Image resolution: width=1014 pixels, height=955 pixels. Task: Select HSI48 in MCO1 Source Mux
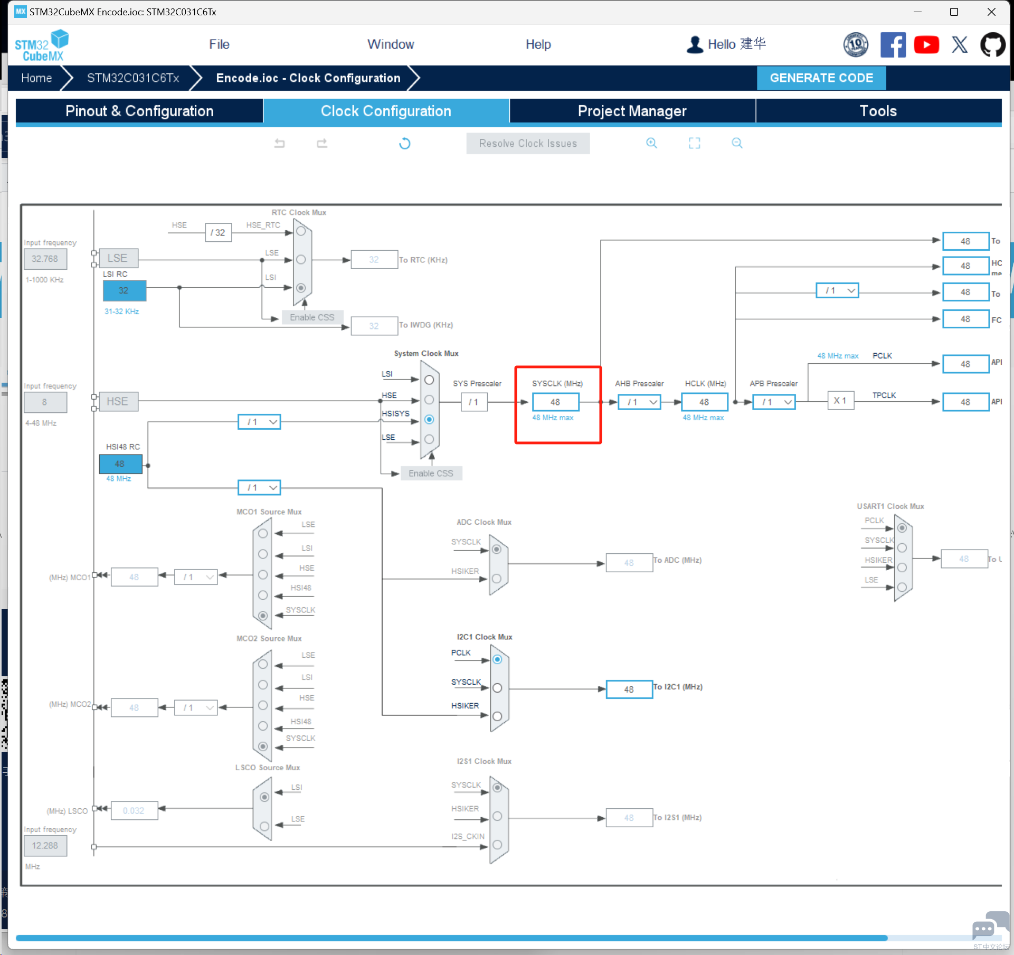point(263,595)
